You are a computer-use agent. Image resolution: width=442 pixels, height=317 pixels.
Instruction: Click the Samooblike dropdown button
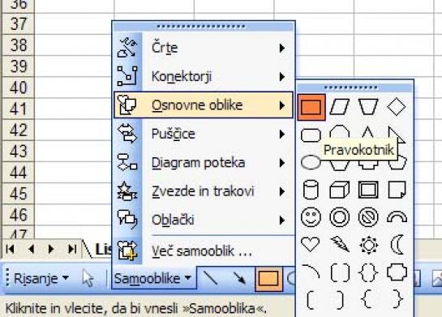pyautogui.click(x=153, y=278)
